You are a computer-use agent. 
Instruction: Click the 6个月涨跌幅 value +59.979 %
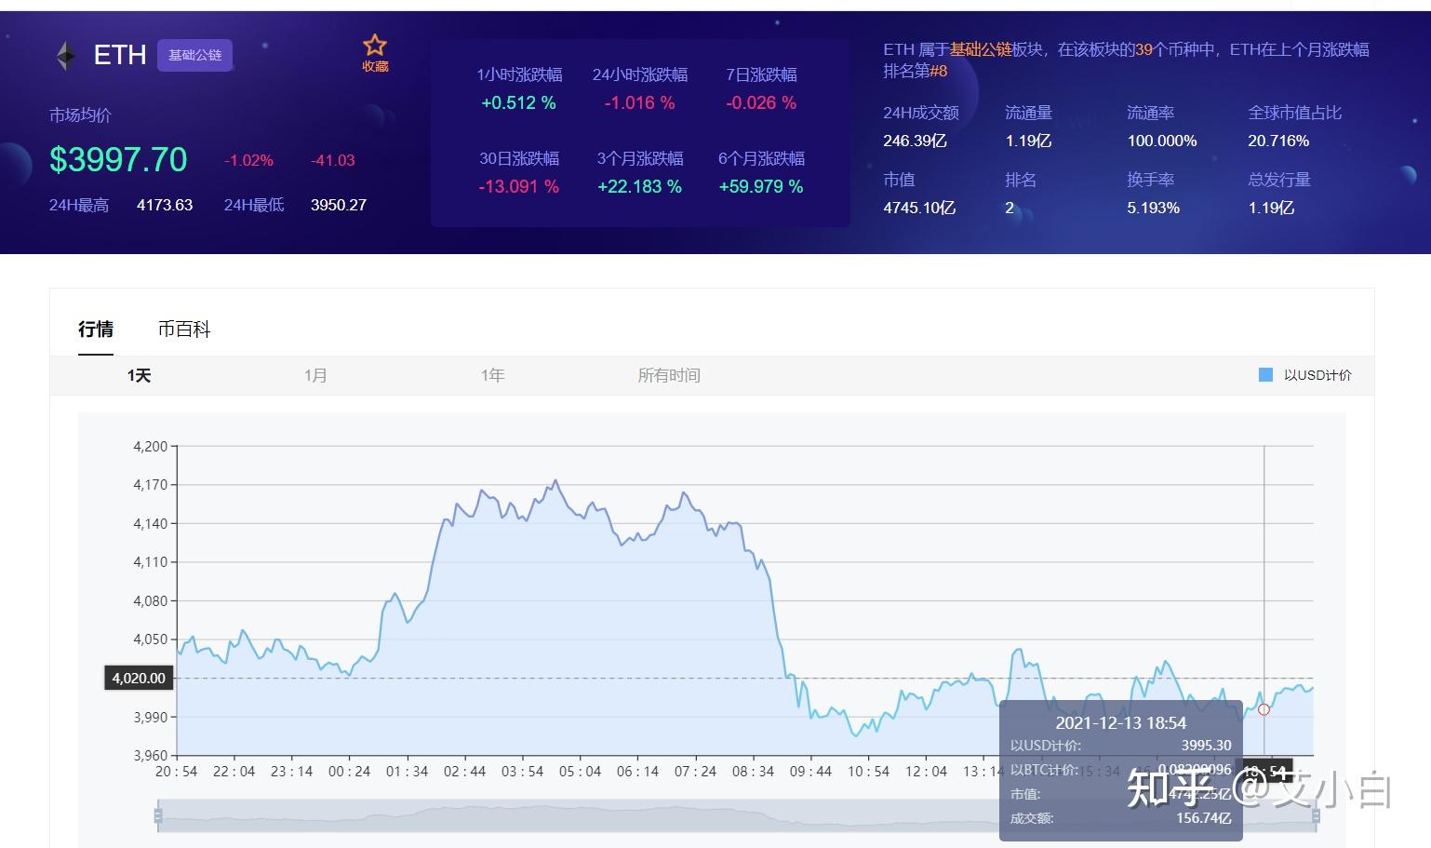pos(761,187)
